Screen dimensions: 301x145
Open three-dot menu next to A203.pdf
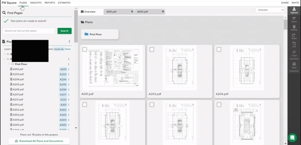(x=69, y=74)
